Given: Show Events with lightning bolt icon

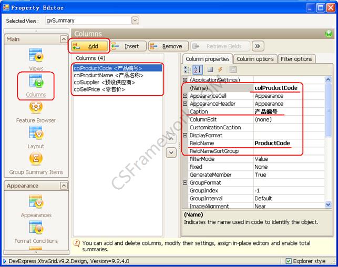Looking at the screenshot, I should point(220,69).
